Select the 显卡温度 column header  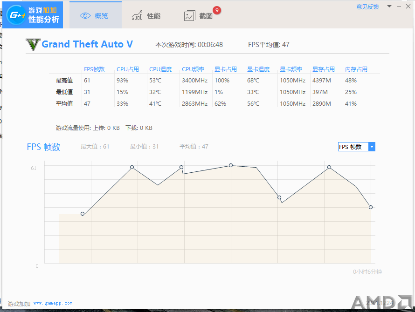point(258,69)
